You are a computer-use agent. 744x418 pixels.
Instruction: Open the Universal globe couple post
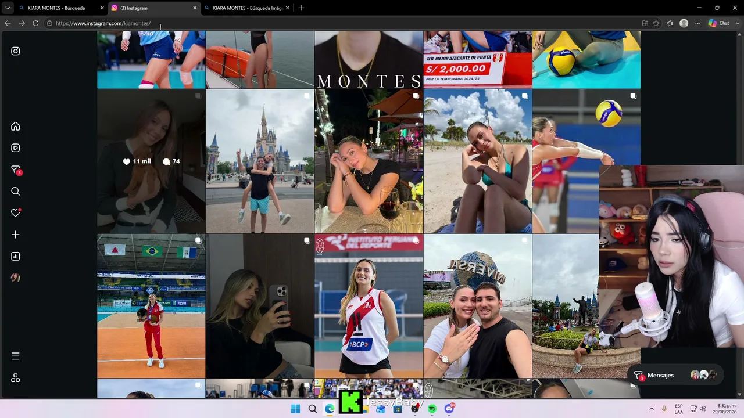click(x=477, y=306)
